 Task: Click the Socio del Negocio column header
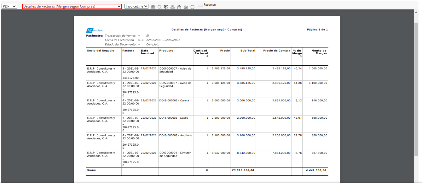pyautogui.click(x=101, y=51)
